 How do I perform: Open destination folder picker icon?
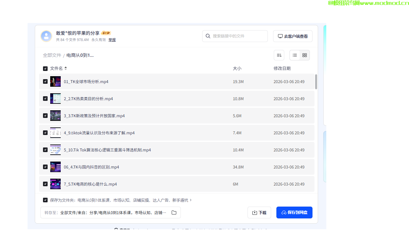click(174, 212)
